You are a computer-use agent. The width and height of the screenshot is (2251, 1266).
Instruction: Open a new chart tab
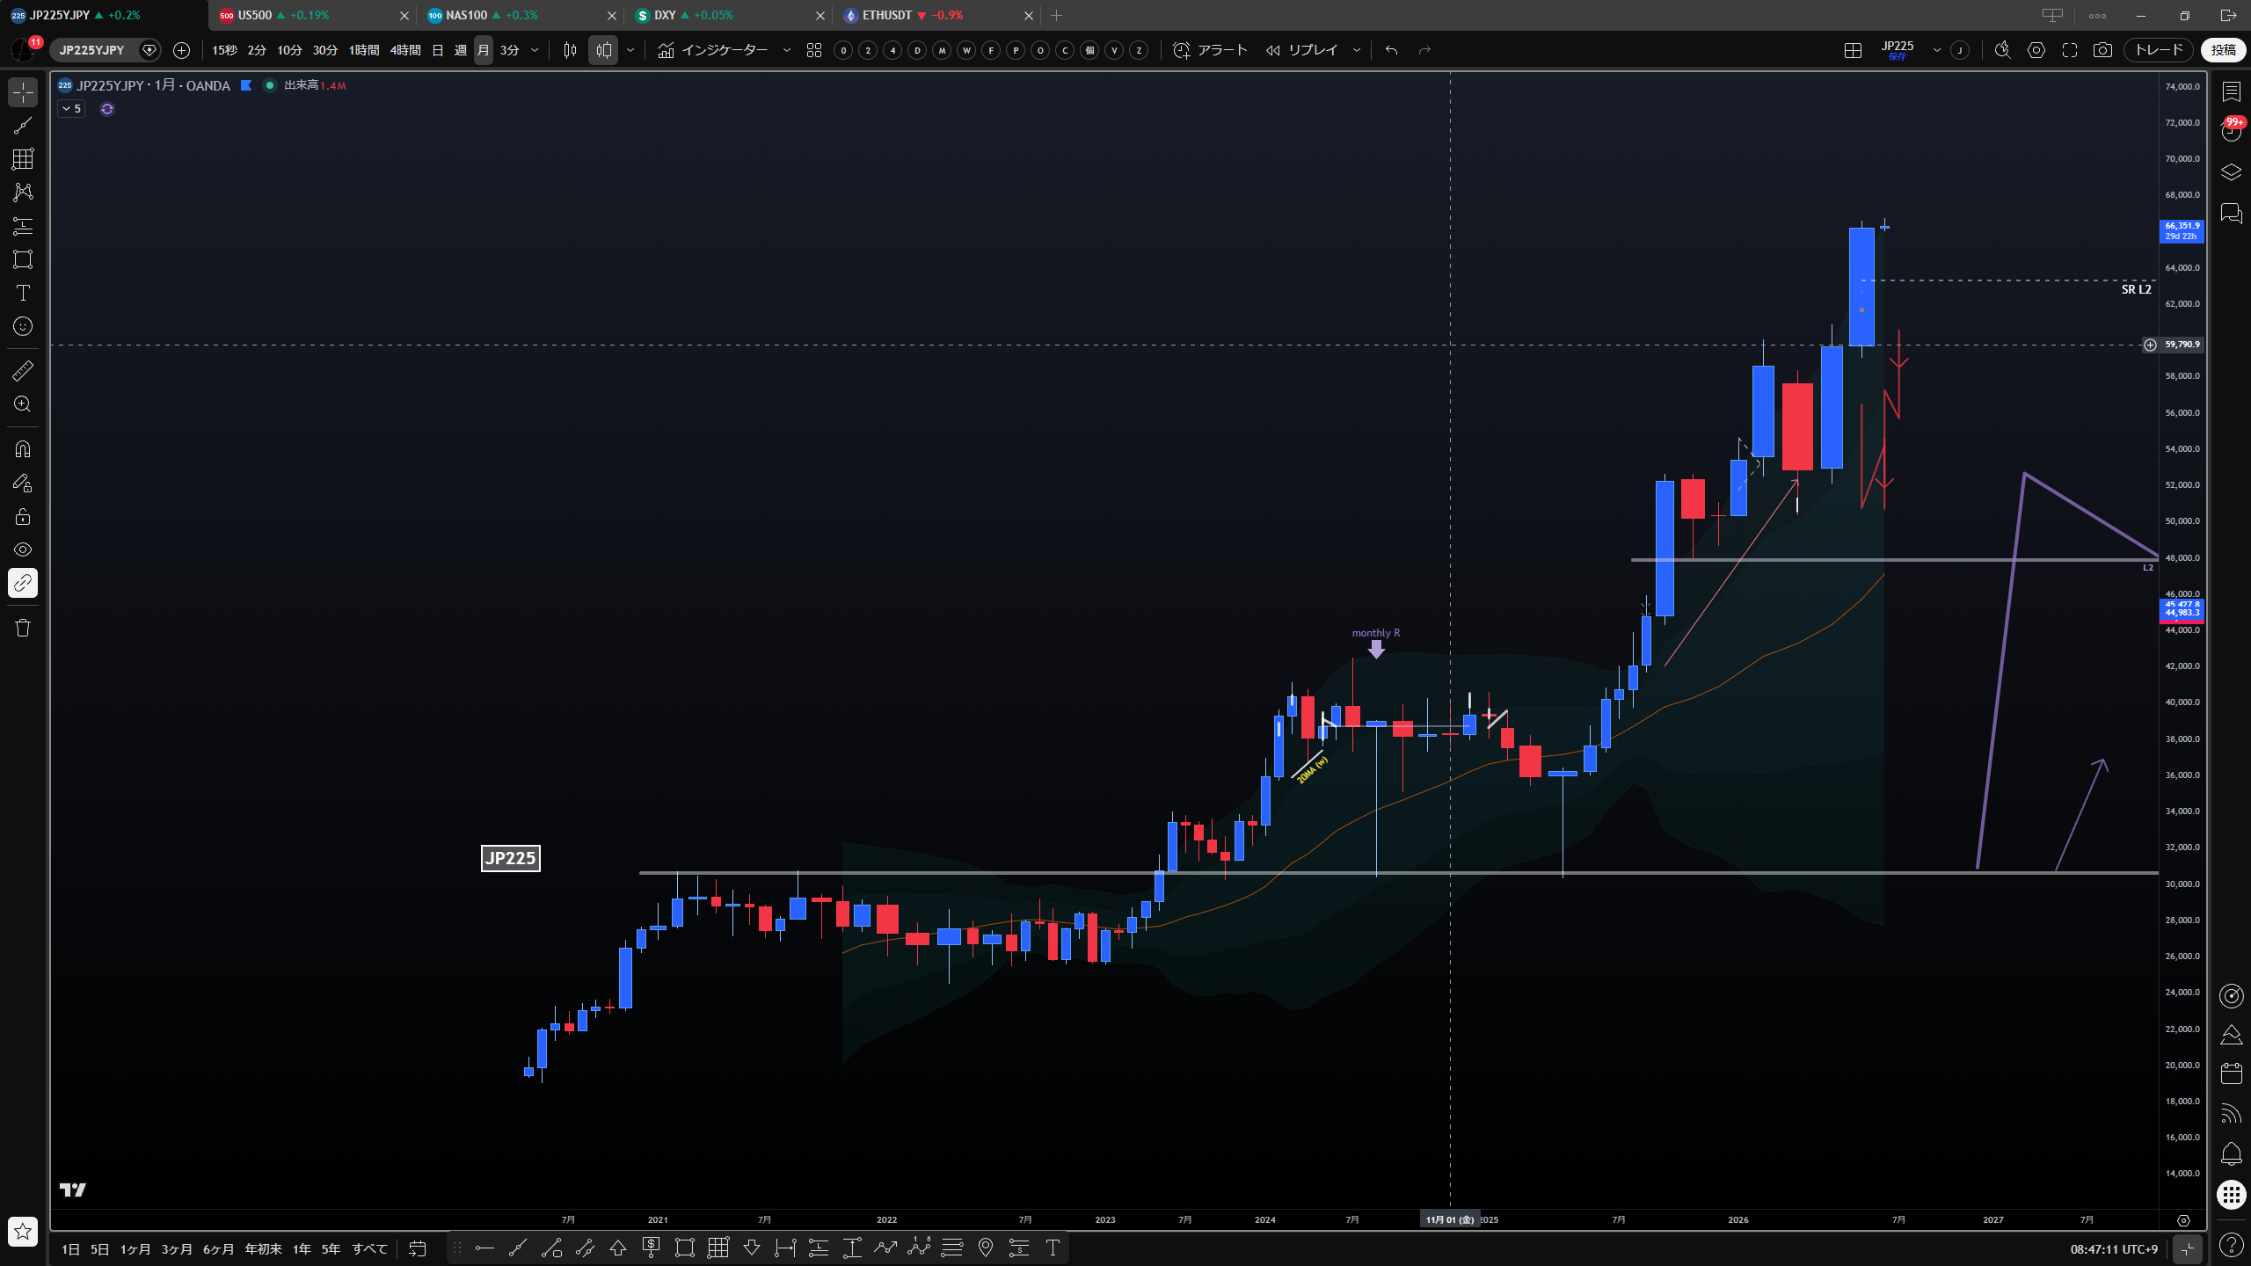[1056, 15]
